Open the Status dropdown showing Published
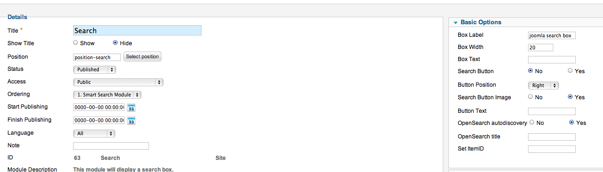This screenshot has width=603, height=172. [95, 69]
